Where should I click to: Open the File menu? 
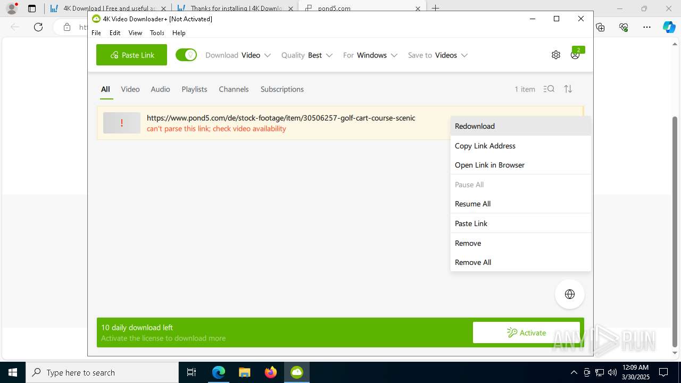(x=96, y=32)
